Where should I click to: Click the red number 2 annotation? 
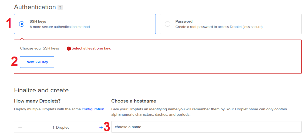coord(14,62)
